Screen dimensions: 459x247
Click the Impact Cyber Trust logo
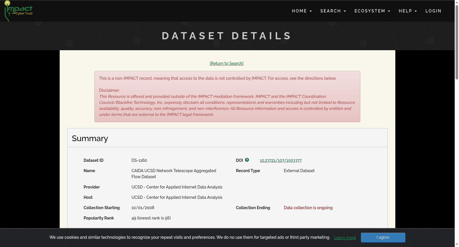coord(18,11)
